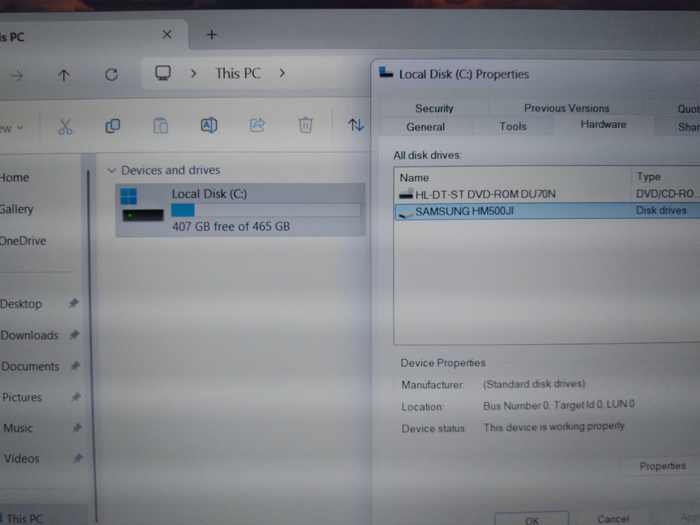Screen dimensions: 700x525
Task: Click the 407 GB free of 465 GB text
Action: pos(231,227)
